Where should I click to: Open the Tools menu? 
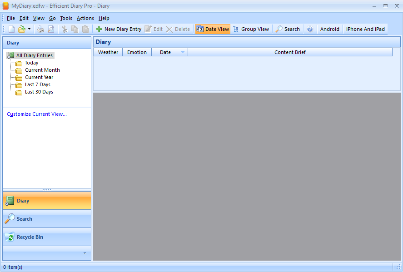click(x=66, y=18)
